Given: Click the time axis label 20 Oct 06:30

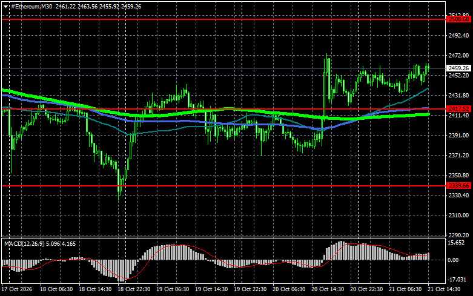Looking at the screenshot, I should click(289, 289).
